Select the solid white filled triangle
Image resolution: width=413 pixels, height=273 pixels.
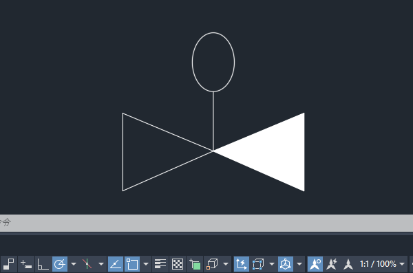(274, 152)
